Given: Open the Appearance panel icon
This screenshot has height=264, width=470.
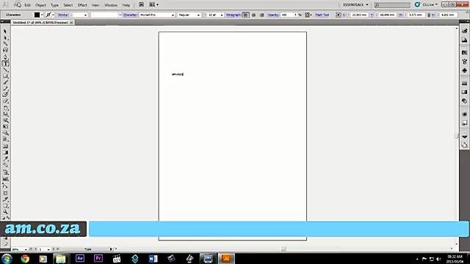Looking at the screenshot, I should [x=464, y=114].
